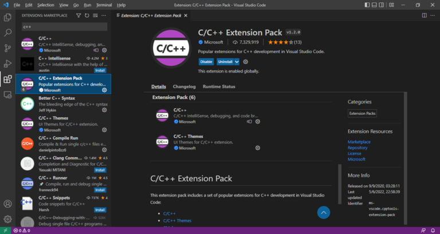Click the blue scroll-to-top arrow button
440x234 pixels.
click(323, 213)
